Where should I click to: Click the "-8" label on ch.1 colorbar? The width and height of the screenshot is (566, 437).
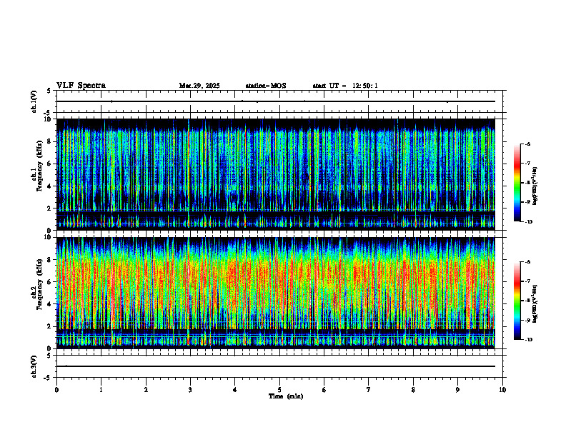coord(527,183)
